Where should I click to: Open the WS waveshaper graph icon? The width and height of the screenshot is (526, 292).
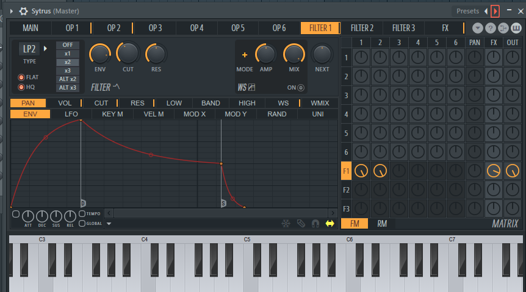click(x=251, y=88)
